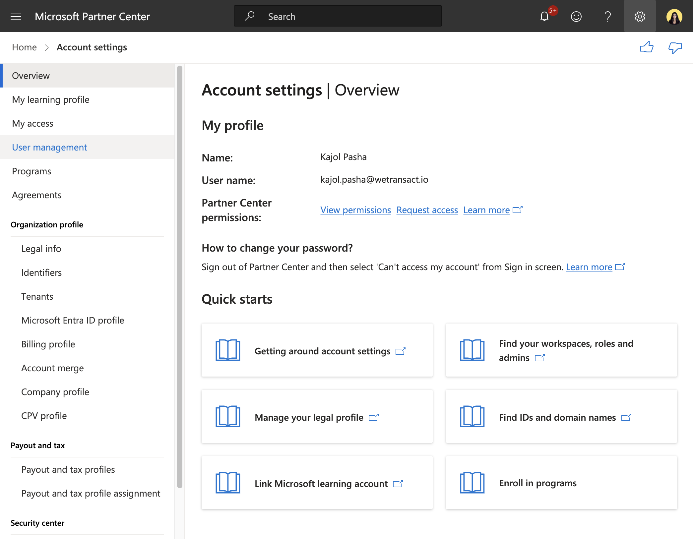The height and width of the screenshot is (539, 693).
Task: Open Tenants in sidebar
Action: click(x=87, y=296)
